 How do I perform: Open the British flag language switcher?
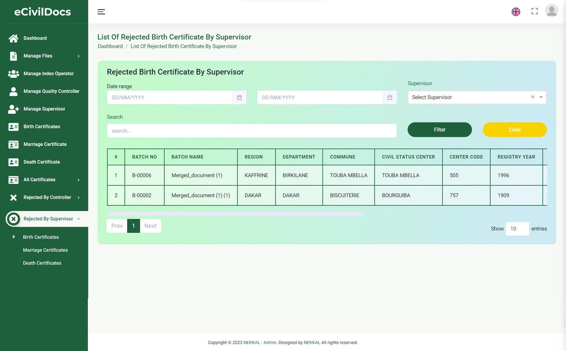[516, 11]
